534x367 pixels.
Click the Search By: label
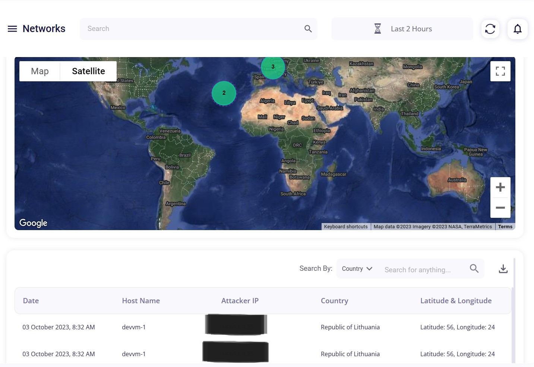(x=316, y=269)
